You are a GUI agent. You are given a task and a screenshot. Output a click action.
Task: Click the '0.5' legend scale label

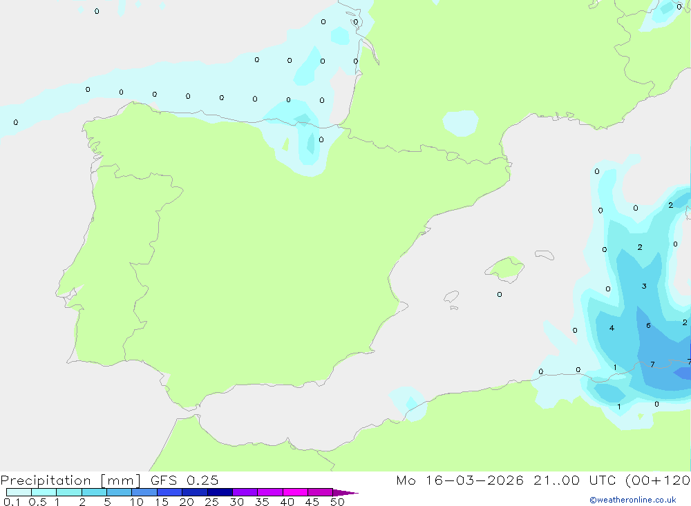[x=37, y=502]
